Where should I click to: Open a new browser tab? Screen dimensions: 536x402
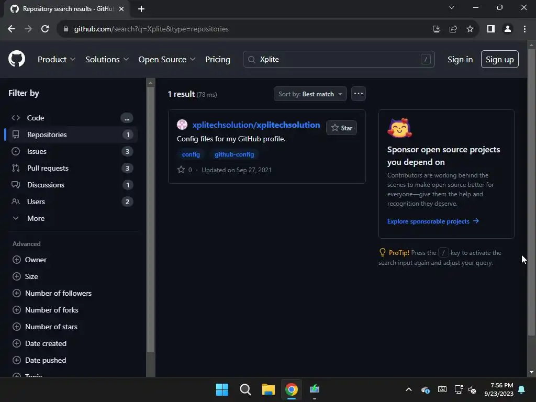tap(141, 9)
